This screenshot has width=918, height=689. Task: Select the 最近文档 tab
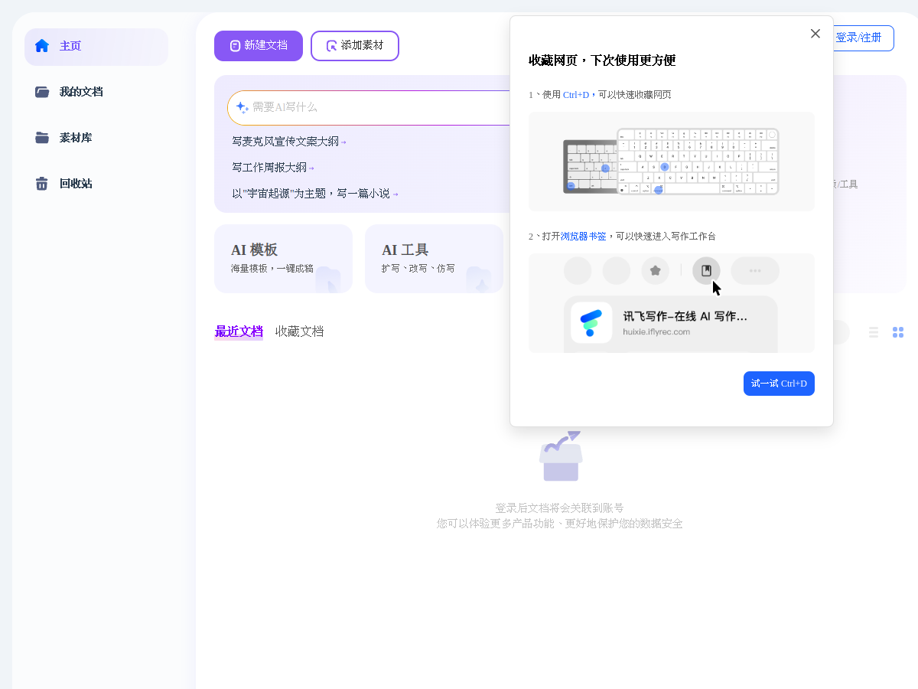point(239,331)
